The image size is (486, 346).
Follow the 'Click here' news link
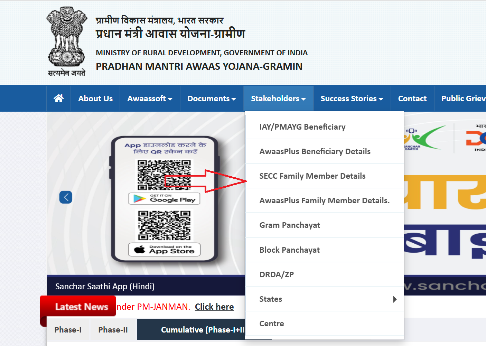click(214, 307)
